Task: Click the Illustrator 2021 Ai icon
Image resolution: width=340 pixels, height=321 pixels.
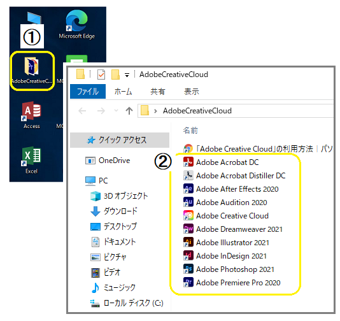Action: point(188,242)
